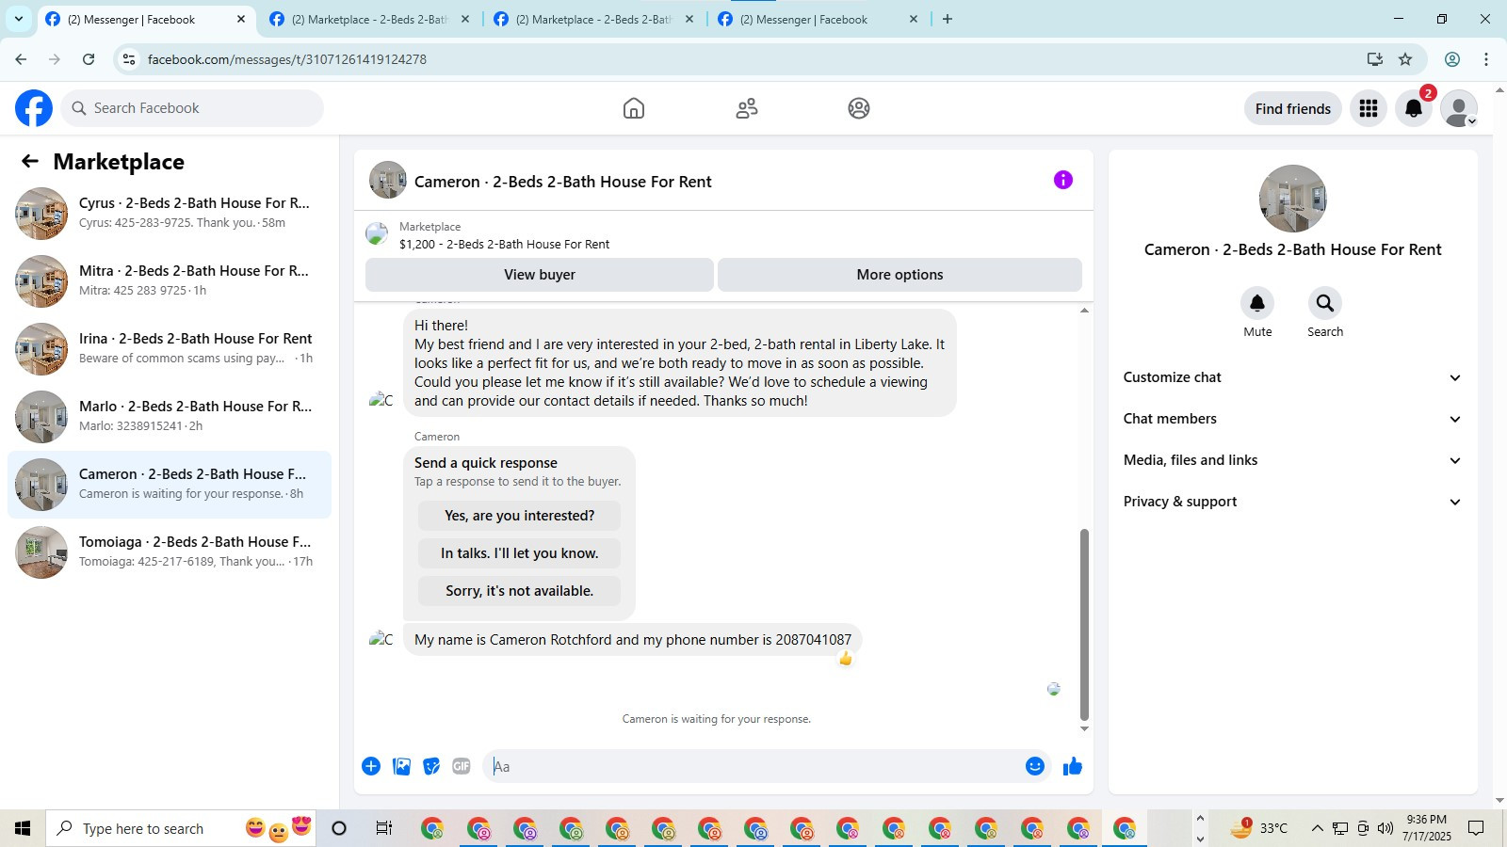Viewport: 1507px width, 847px height.
Task: Click the Search Facebook field
Action: tap(192, 108)
